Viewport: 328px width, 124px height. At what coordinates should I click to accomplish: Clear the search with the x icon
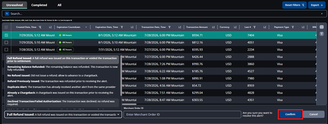pos(322,13)
